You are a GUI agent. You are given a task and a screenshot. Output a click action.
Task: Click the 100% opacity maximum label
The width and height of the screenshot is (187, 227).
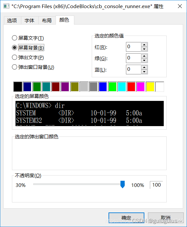pyautogui.click(x=138, y=185)
